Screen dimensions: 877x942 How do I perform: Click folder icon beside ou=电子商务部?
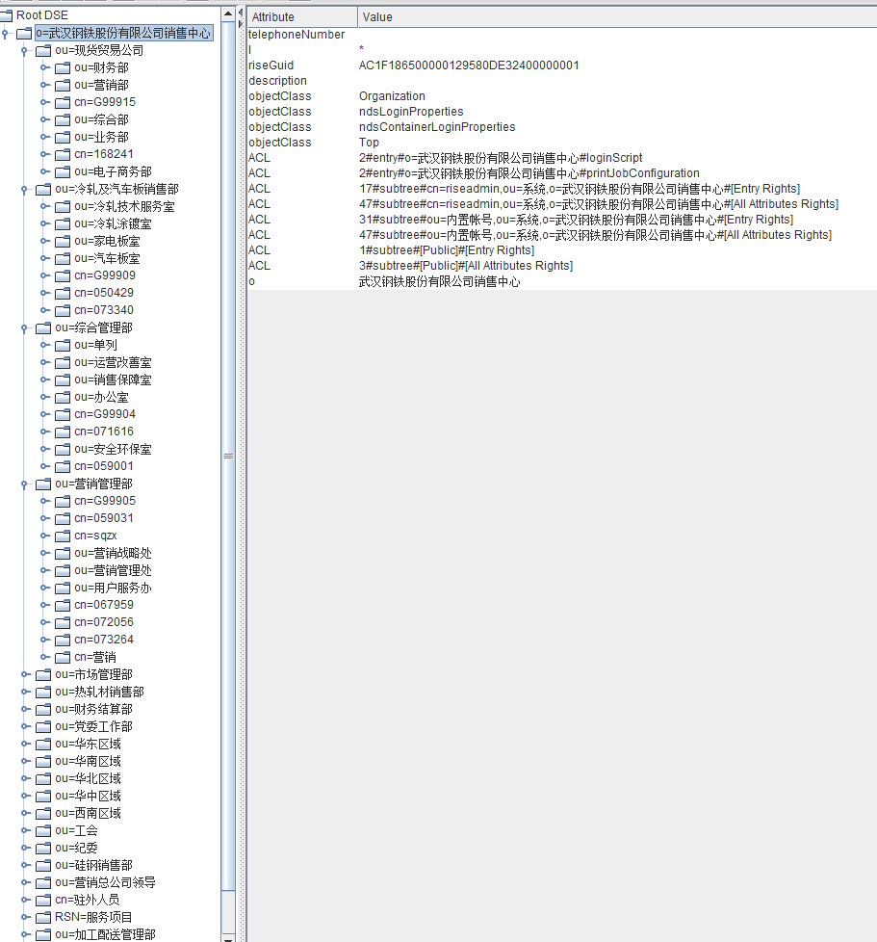(63, 171)
